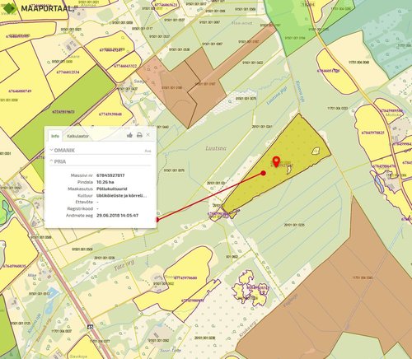The height and width of the screenshot is (359, 412).
Task: Click the green parcel labelled 67745919673
Action: pyautogui.click(x=63, y=112)
